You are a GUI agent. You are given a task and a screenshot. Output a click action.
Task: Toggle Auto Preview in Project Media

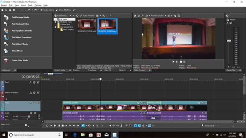pos(87,16)
